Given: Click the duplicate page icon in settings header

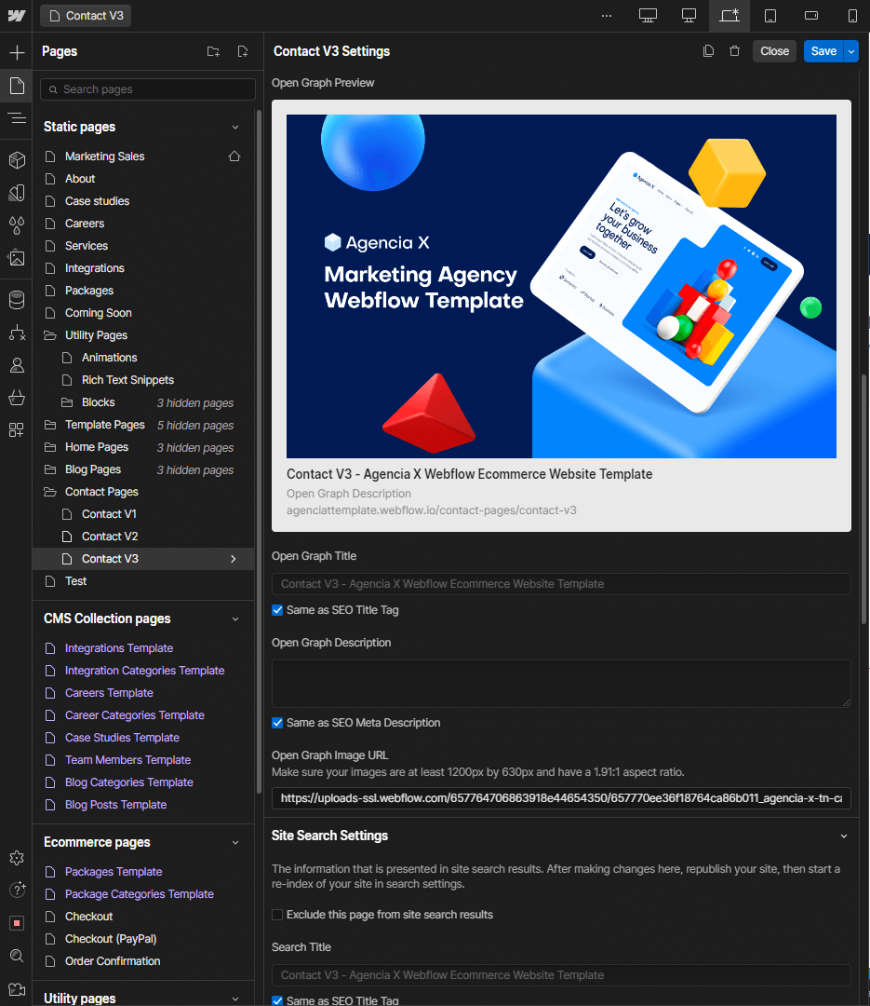Looking at the screenshot, I should 708,50.
